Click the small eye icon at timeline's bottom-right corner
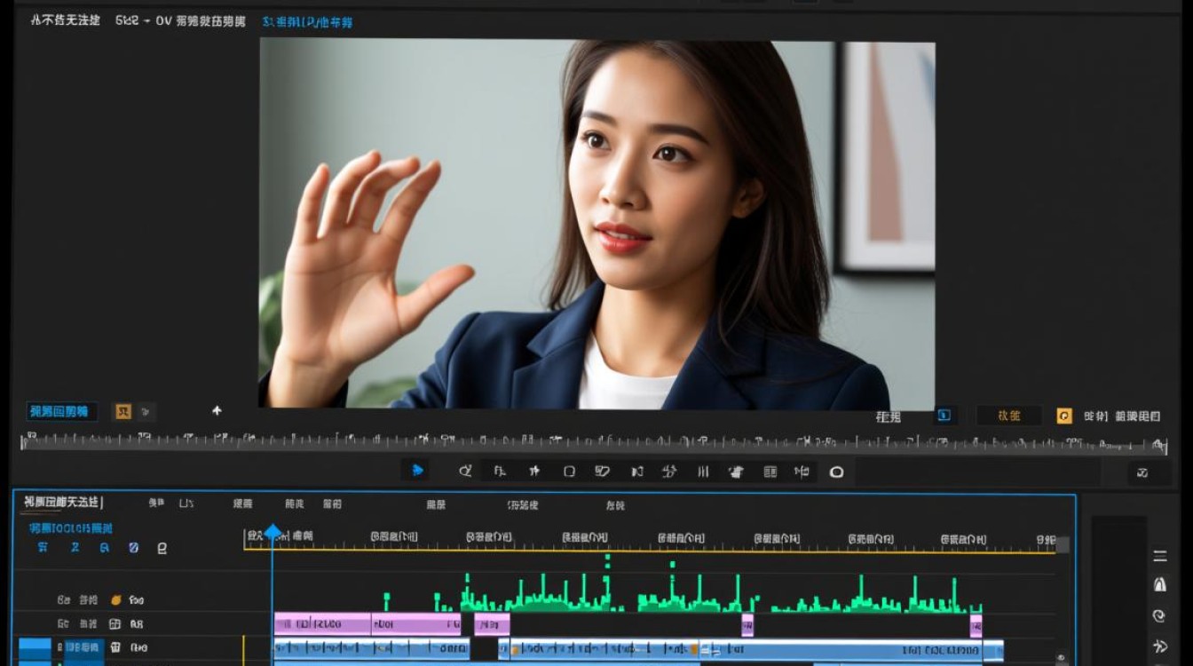 [x=1062, y=658]
